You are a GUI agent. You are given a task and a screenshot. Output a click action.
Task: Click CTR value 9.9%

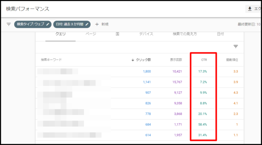click(x=203, y=93)
